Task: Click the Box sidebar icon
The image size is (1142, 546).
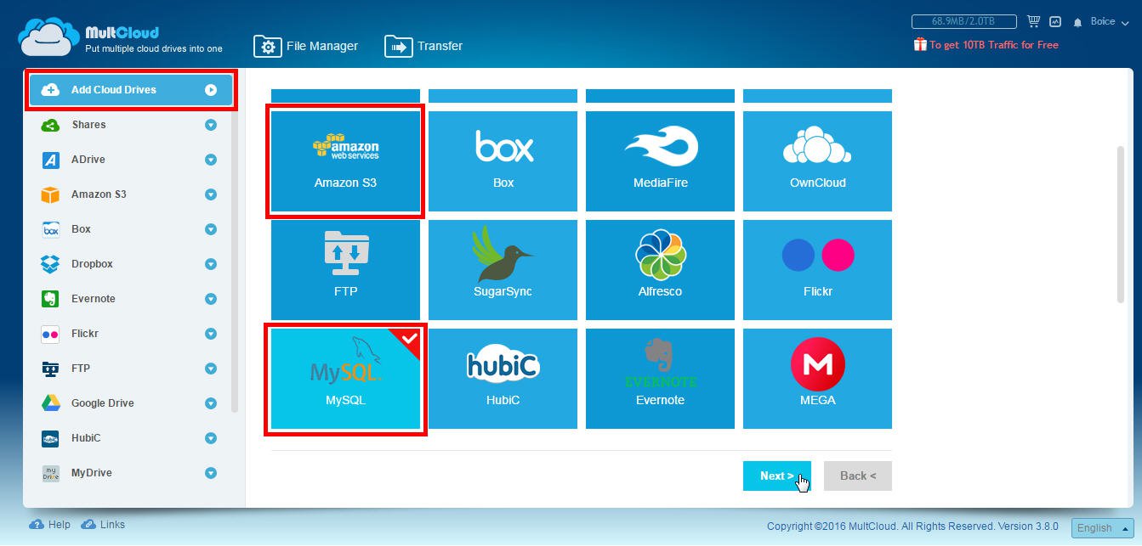Action: (50, 229)
